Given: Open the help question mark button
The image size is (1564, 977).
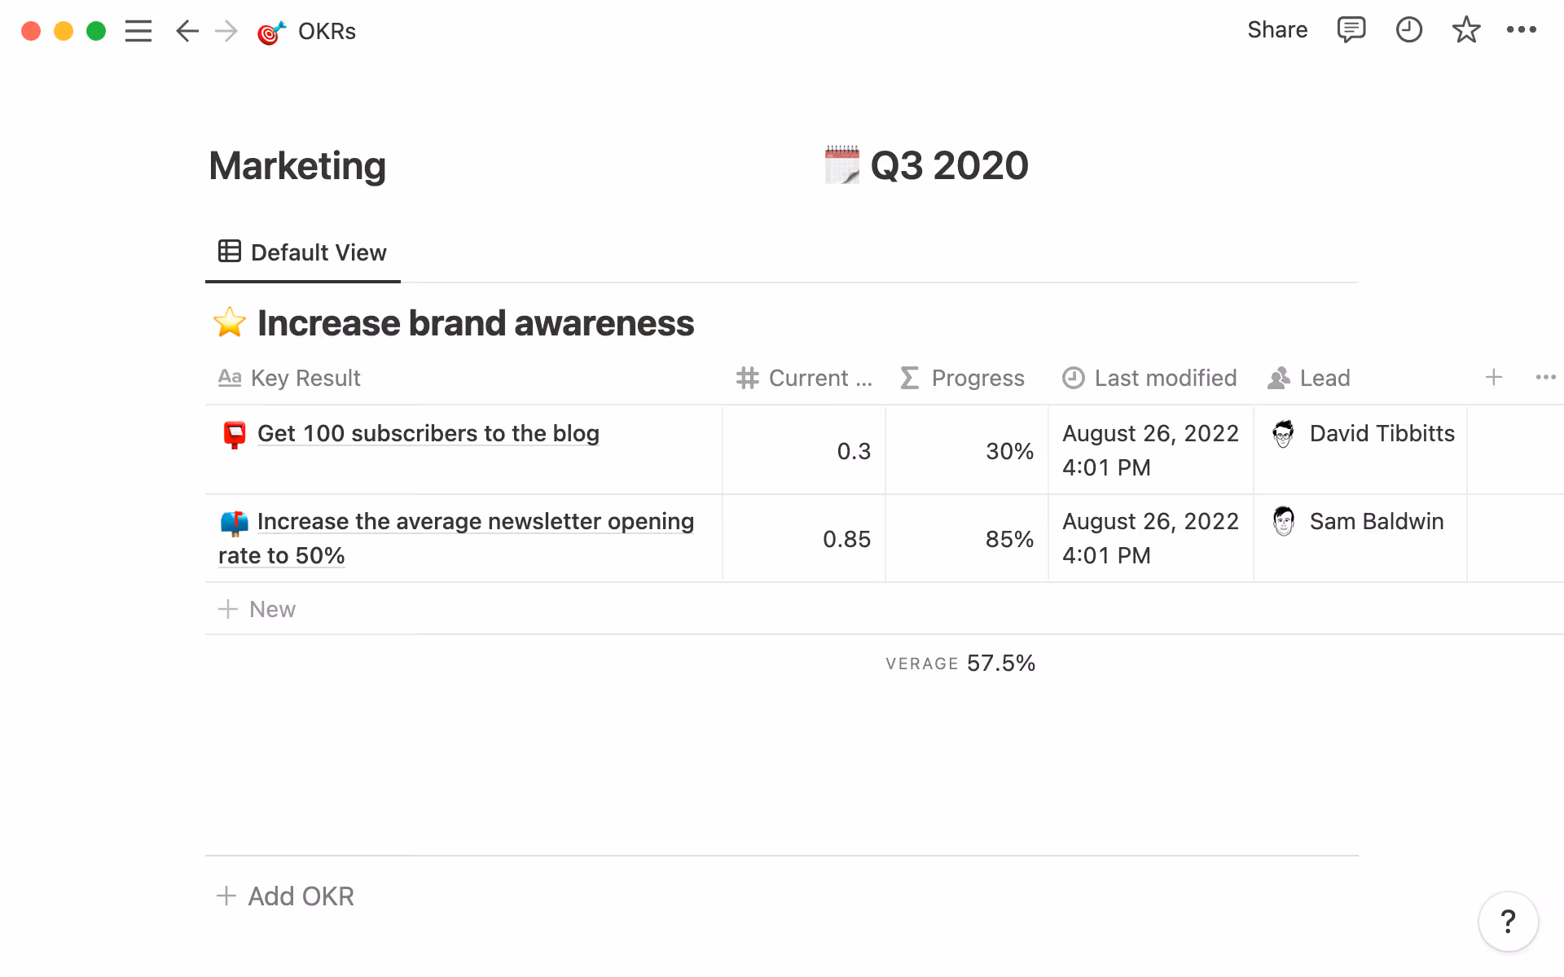Looking at the screenshot, I should [x=1507, y=922].
